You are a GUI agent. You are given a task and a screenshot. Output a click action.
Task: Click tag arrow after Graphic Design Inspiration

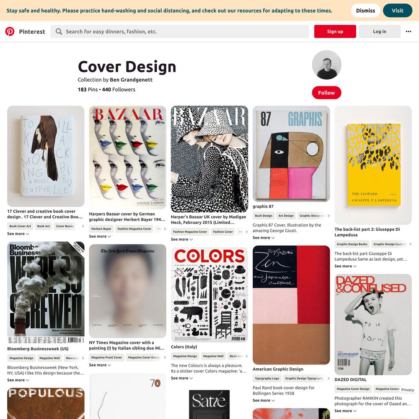[410, 244]
